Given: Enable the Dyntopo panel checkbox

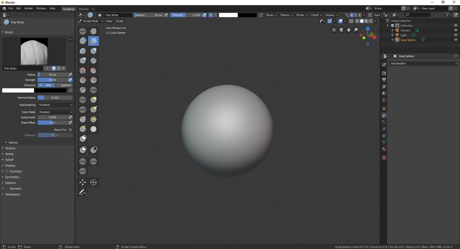Looking at the screenshot, I should (7, 171).
